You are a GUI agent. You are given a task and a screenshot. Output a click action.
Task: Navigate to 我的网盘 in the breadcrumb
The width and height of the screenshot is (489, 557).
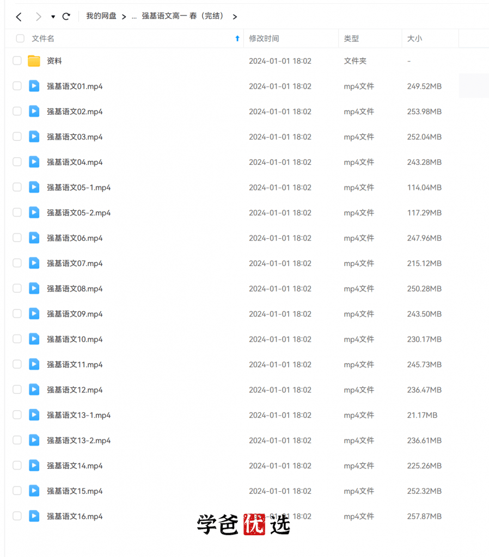(101, 16)
